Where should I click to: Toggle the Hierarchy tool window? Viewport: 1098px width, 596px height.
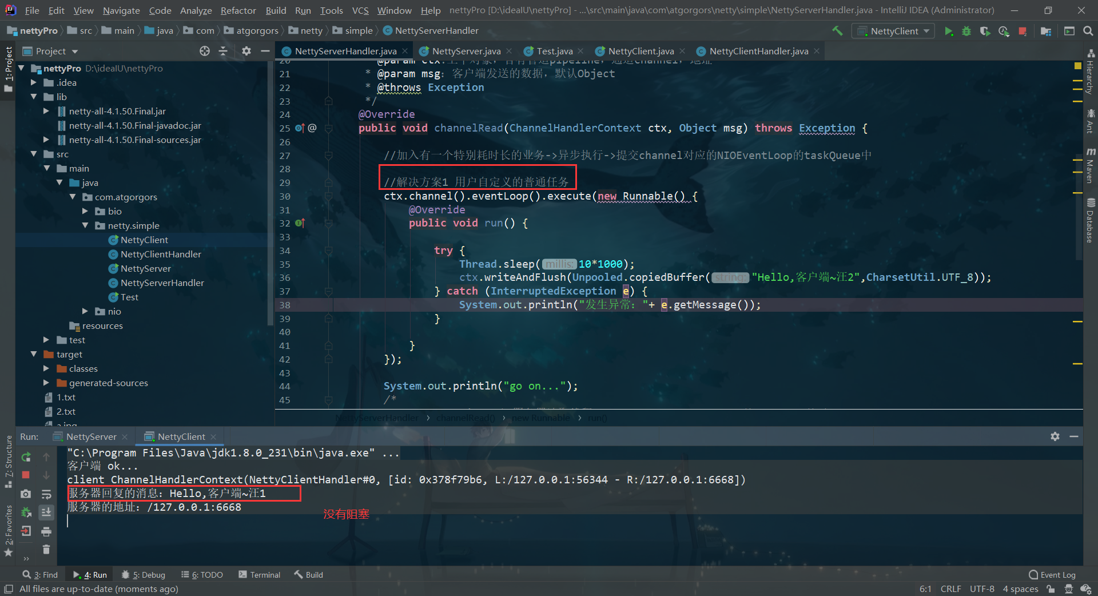[1091, 72]
